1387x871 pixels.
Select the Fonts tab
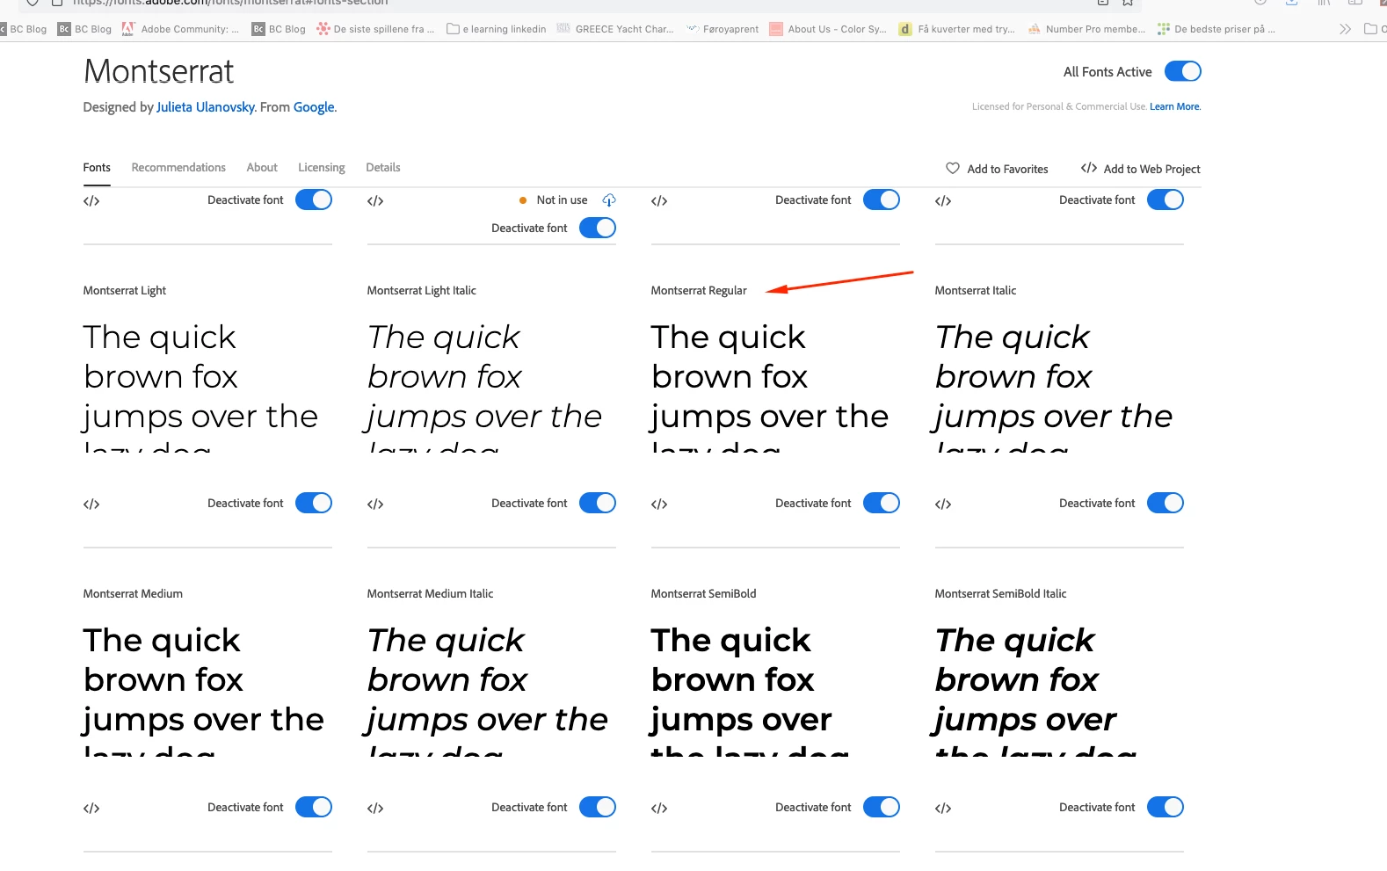pos(97,167)
